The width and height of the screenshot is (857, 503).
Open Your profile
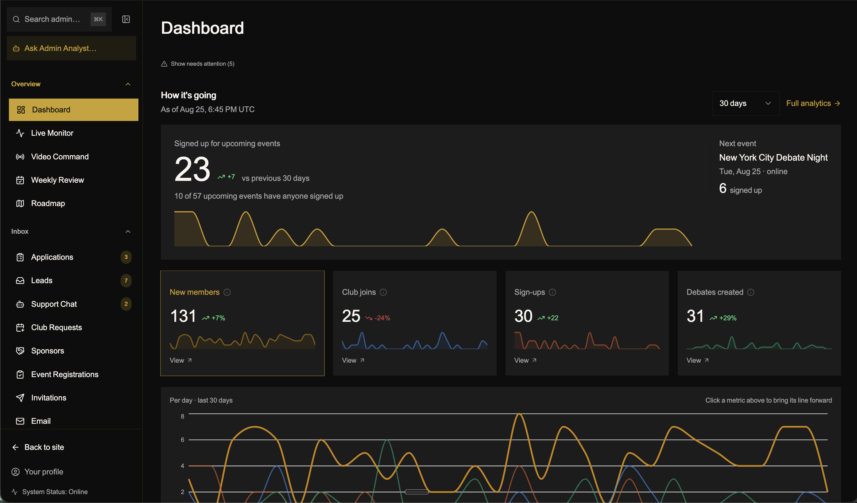(37, 472)
